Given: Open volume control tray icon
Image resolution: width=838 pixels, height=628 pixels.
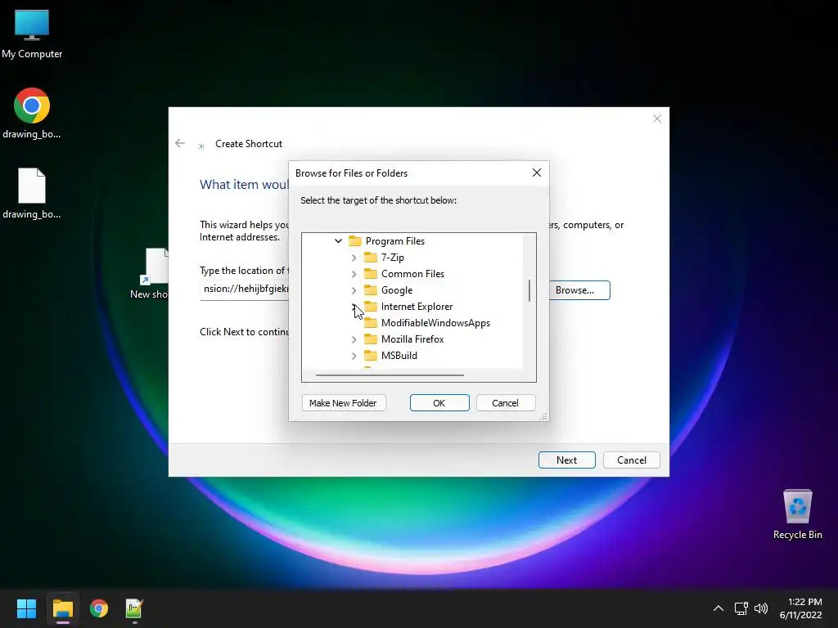Looking at the screenshot, I should pyautogui.click(x=761, y=608).
